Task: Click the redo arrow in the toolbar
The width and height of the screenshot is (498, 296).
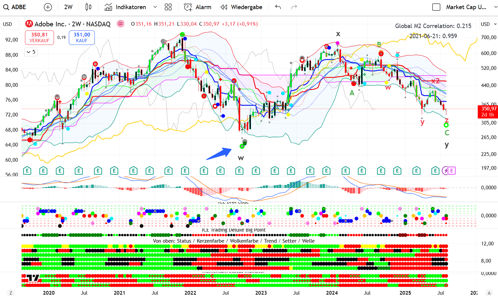Action: (294, 7)
